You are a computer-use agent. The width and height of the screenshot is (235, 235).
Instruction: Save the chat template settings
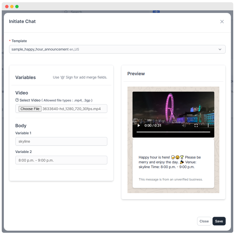219,221
